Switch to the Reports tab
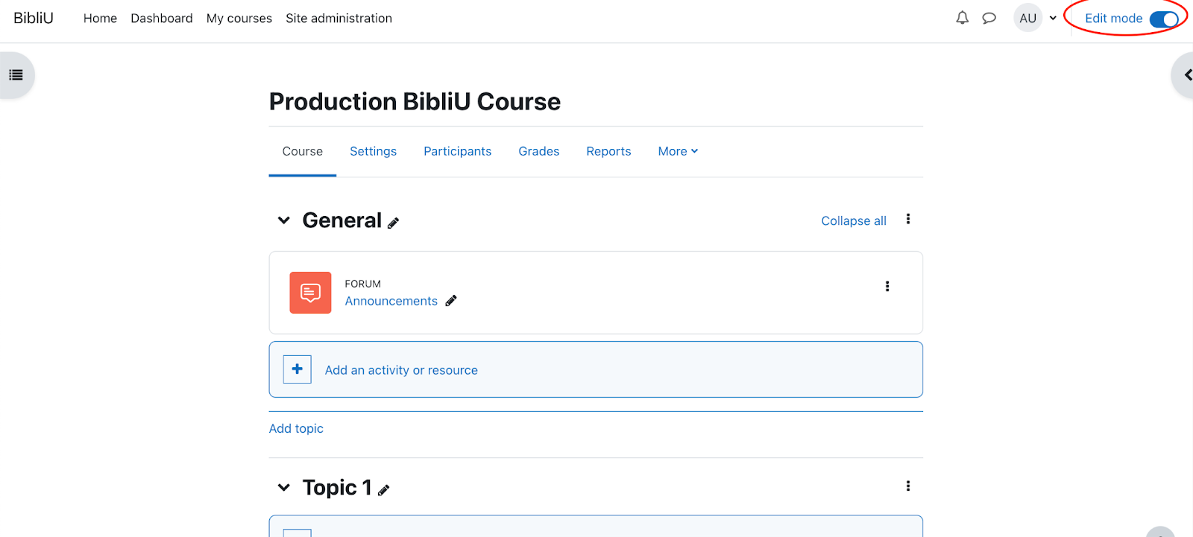 tap(608, 151)
